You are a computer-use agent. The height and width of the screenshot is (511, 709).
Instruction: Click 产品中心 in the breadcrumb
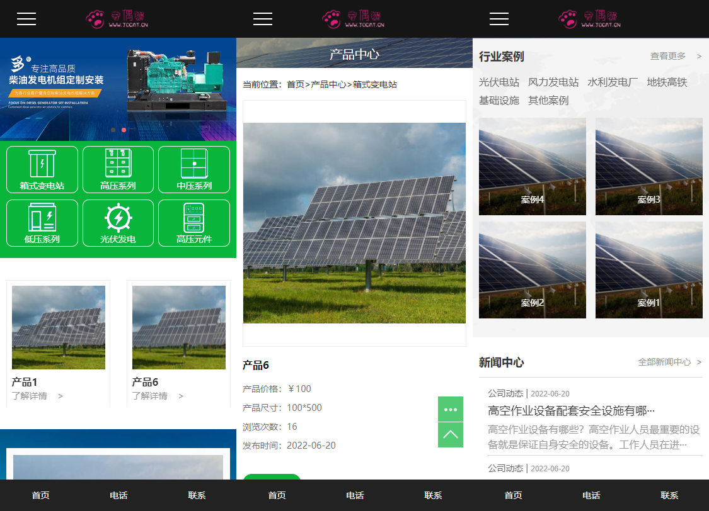point(328,84)
